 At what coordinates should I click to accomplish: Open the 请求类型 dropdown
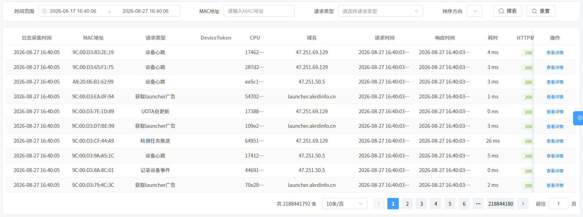tap(381, 11)
